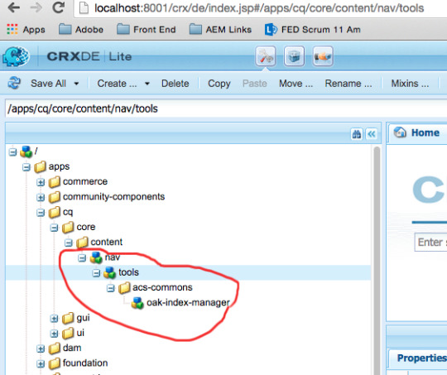This screenshot has height=375, width=447.
Task: Expand the foundation folder
Action: point(41,363)
